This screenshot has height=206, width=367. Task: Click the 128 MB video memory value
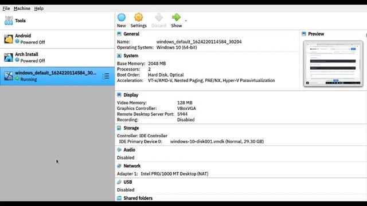[x=185, y=103]
